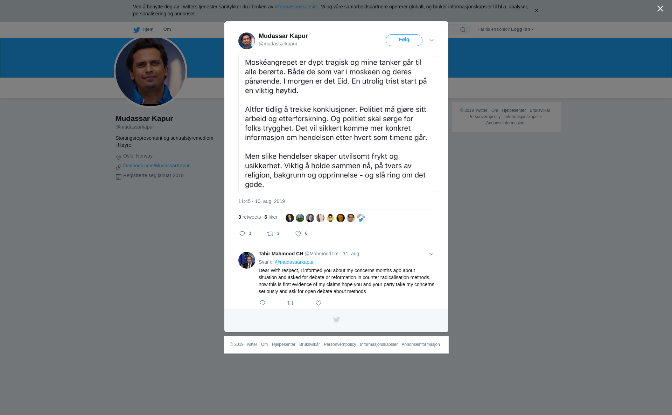Click the search magnifier icon in the header
This screenshot has width=672, height=415.
(x=463, y=30)
